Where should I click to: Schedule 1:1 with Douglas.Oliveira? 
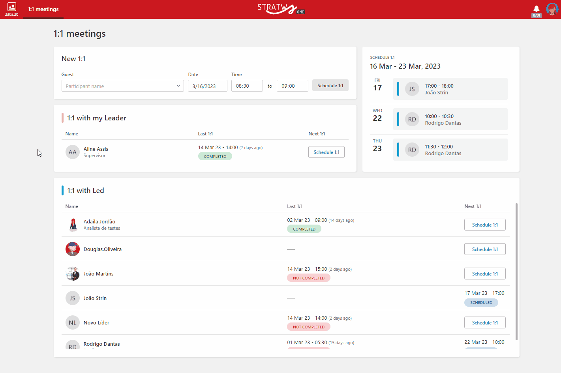(485, 249)
